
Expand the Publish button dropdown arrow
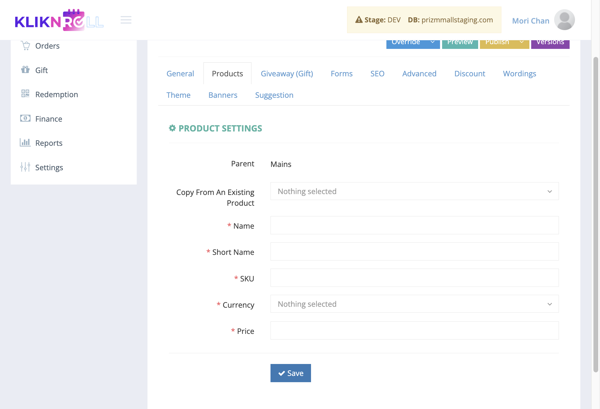(x=522, y=42)
